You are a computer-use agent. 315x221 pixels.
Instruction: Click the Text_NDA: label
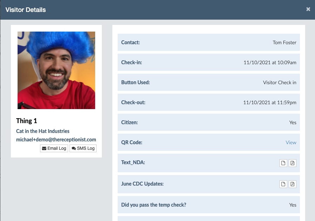tap(133, 162)
